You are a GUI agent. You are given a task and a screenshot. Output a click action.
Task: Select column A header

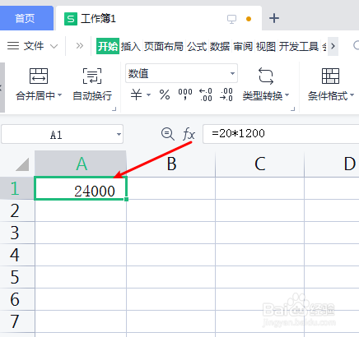[81, 164]
